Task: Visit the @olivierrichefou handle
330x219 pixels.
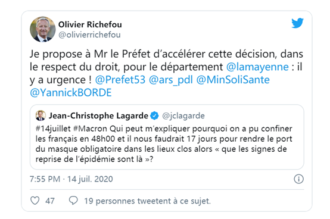Action: tap(89, 35)
